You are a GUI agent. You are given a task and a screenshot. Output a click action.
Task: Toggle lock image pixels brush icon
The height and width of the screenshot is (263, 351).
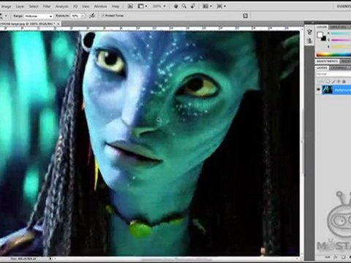point(333,81)
